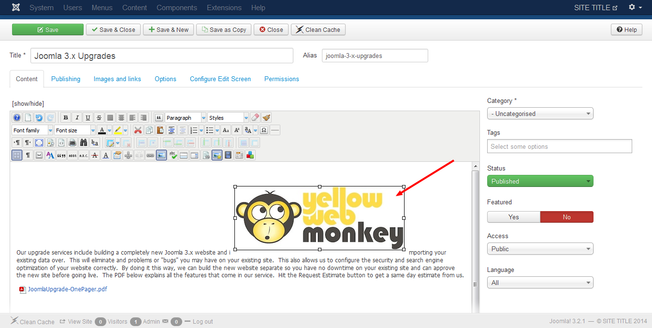Click the Insert table icon

(x=110, y=143)
